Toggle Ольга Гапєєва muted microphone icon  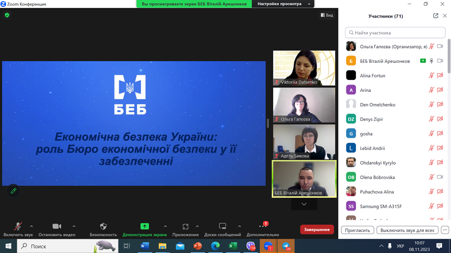pos(431,46)
